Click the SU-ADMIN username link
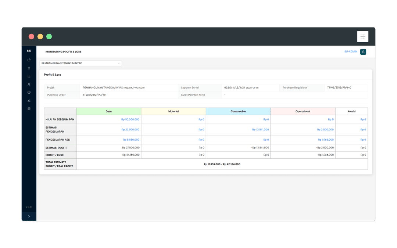The image size is (397, 248). pos(350,52)
